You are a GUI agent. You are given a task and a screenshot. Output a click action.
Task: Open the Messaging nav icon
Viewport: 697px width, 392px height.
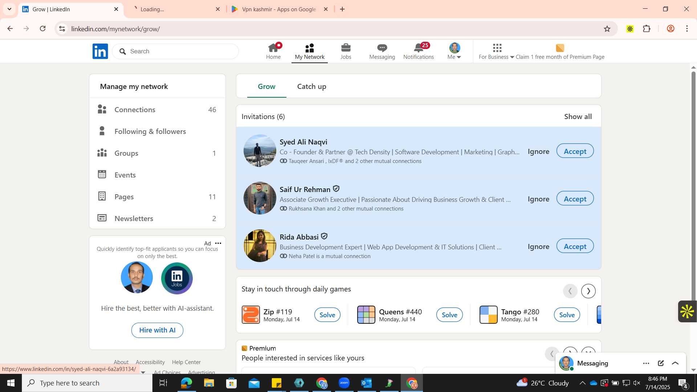click(x=382, y=51)
